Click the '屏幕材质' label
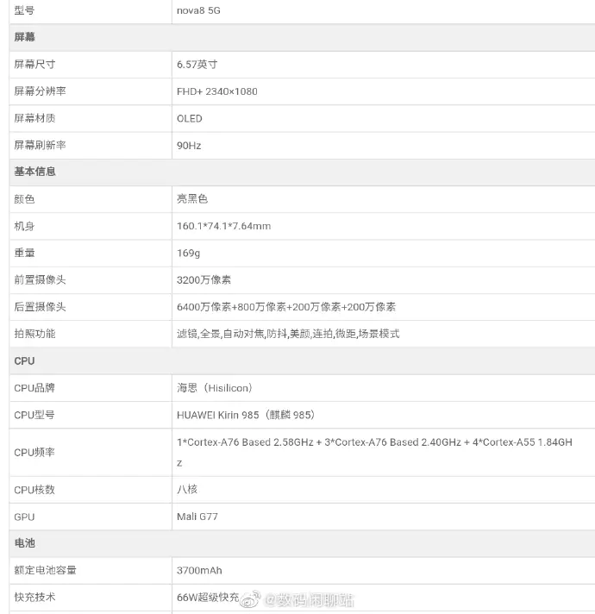This screenshot has height=614, width=595. [x=34, y=118]
